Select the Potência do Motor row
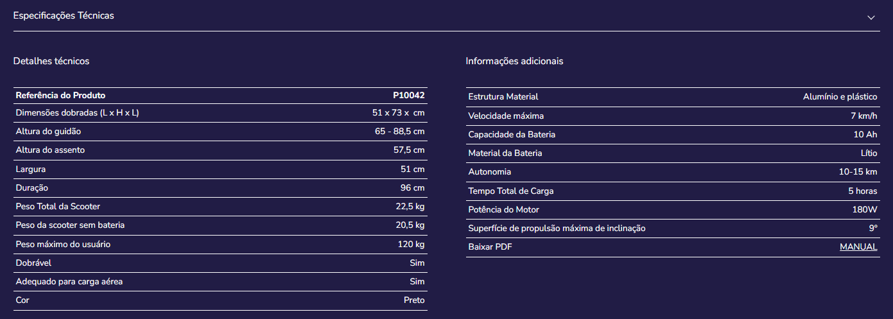Viewport: 893px width, 319px height. 673,210
